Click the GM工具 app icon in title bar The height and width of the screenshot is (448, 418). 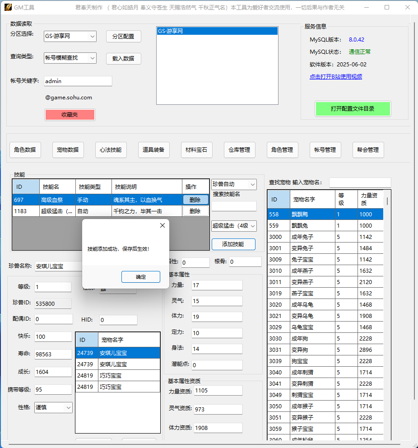click(7, 7)
